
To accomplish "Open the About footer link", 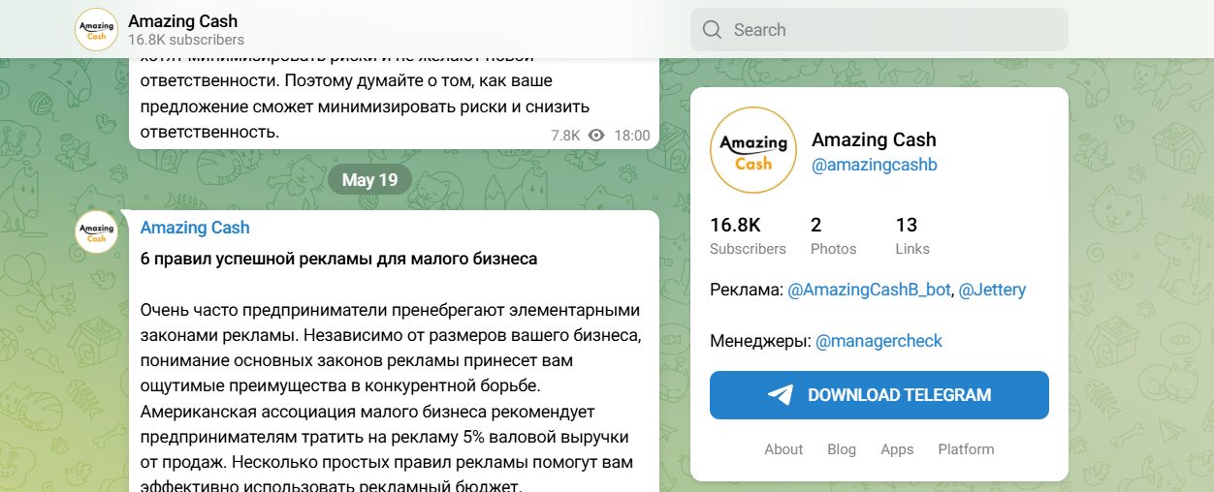I will pos(783,449).
